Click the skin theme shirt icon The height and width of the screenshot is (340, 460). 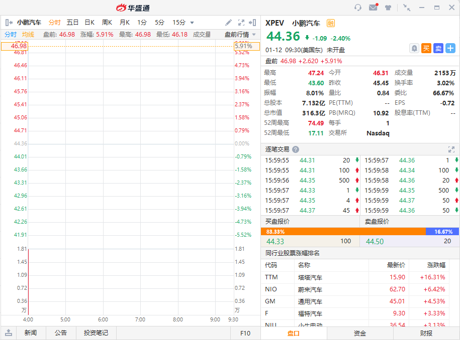click(x=388, y=8)
